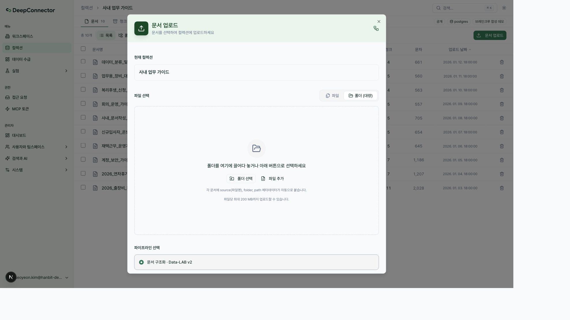
Task: Open MCP 토큰 in the sidebar
Action: click(x=37, y=109)
